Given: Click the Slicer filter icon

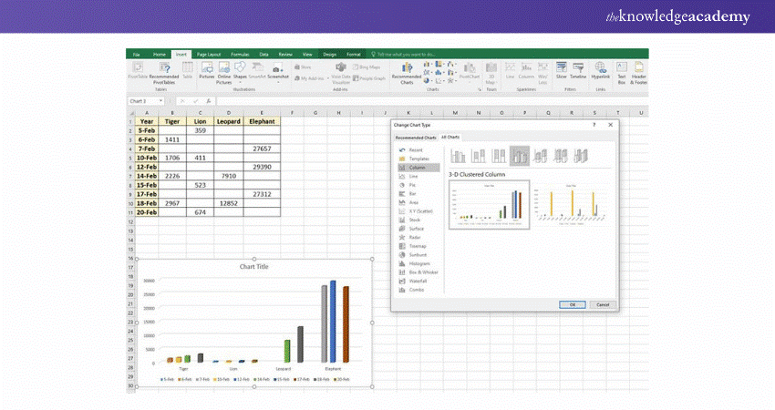Looking at the screenshot, I should pyautogui.click(x=561, y=71).
